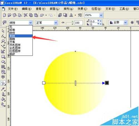139x126 pixels.
Task: Open the transparency type dropdown arrow
Action: [x=30, y=23]
